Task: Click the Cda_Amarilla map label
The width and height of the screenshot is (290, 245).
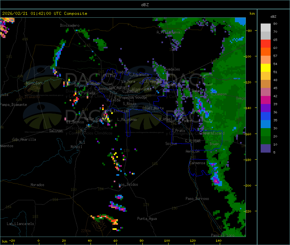Action: tap(24, 139)
